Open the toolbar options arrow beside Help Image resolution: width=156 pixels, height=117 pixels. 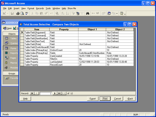pyautogui.click(x=125, y=14)
